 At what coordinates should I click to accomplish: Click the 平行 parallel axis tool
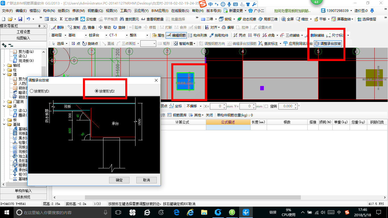pyautogui.click(x=254, y=35)
